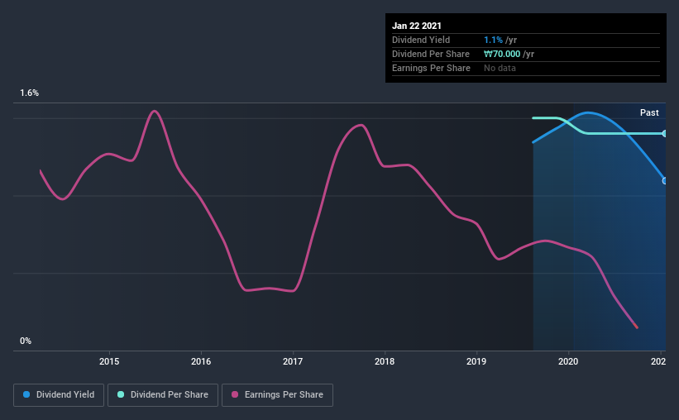Click the Earnings Per Share row label in the tooltip
The height and width of the screenshot is (420, 679).
[x=431, y=68]
